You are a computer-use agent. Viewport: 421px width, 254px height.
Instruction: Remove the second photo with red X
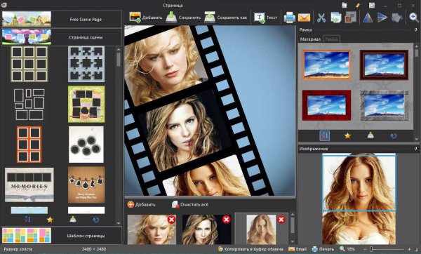227,220
